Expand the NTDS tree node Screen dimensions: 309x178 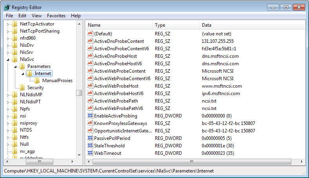(8, 130)
